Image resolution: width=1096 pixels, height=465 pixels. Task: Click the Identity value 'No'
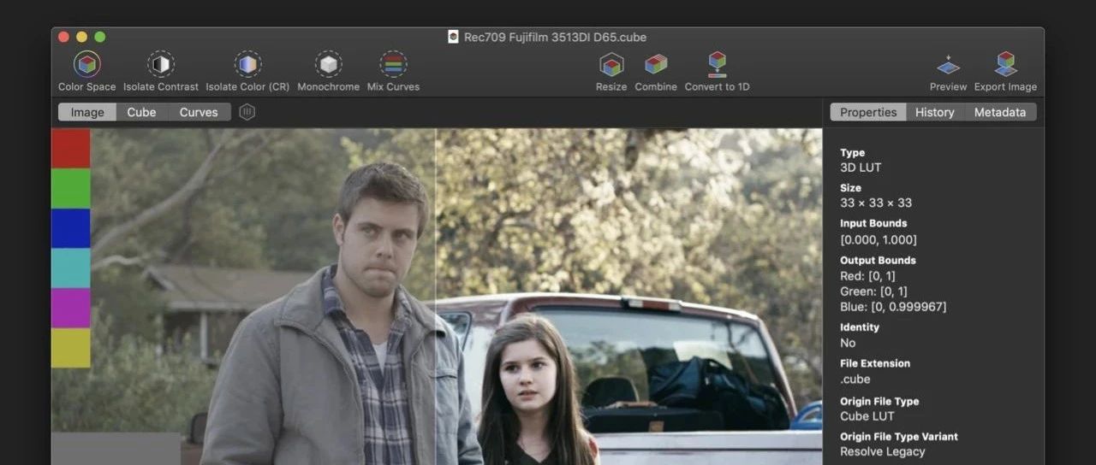848,343
